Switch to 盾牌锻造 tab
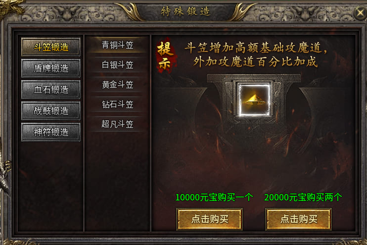 pyautogui.click(x=51, y=68)
